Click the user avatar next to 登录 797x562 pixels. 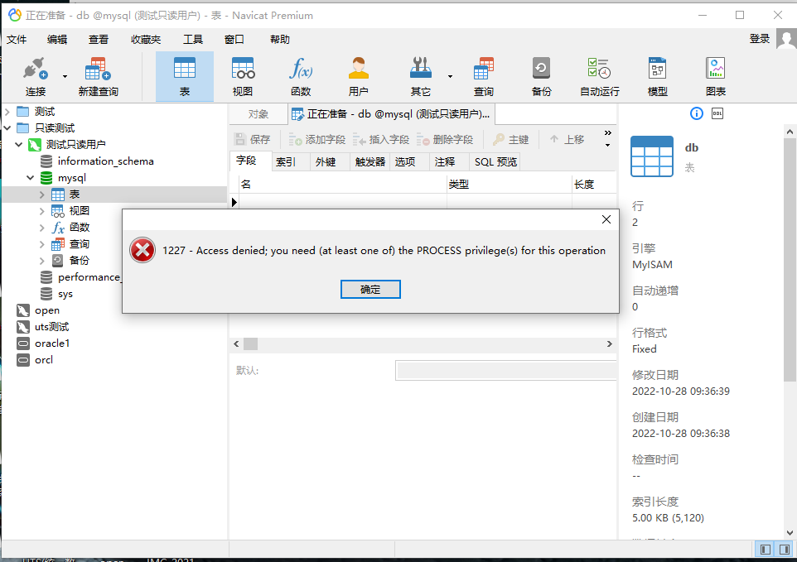click(786, 39)
